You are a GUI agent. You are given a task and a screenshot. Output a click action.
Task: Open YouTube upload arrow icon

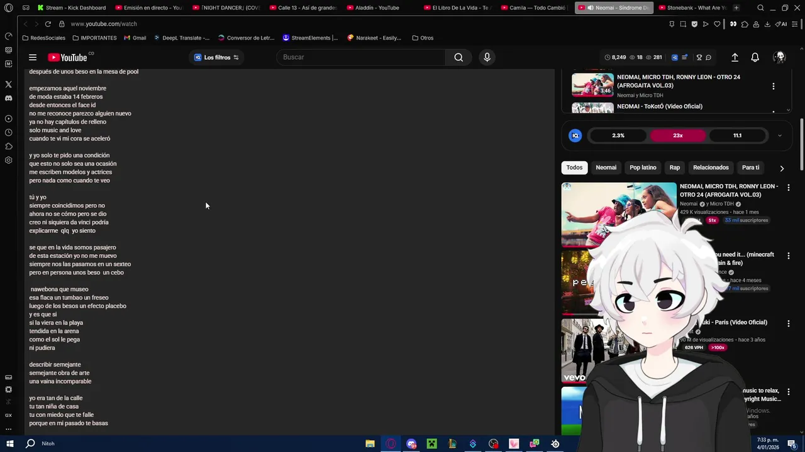(735, 57)
